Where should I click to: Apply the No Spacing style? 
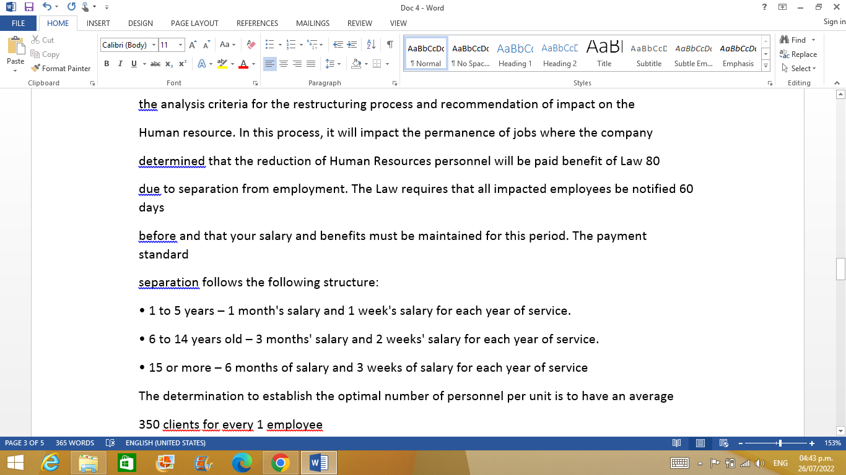[x=470, y=54]
